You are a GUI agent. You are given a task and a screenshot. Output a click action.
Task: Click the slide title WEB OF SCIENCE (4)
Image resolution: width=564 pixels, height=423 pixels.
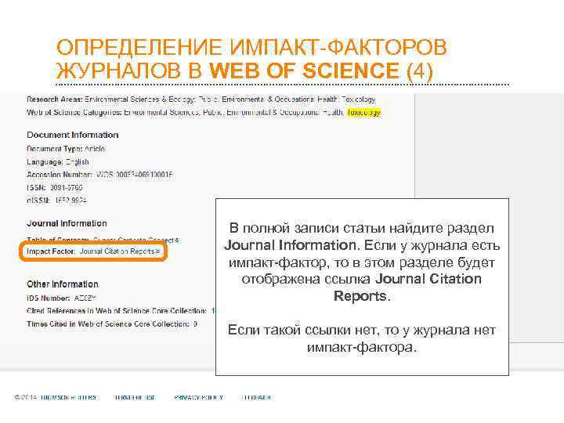tap(321, 70)
